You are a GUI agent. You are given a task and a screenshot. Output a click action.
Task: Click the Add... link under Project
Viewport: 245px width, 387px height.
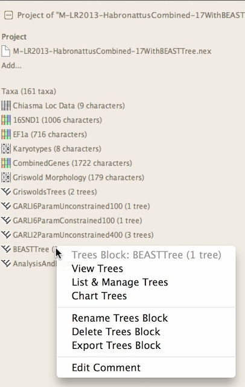click(11, 65)
